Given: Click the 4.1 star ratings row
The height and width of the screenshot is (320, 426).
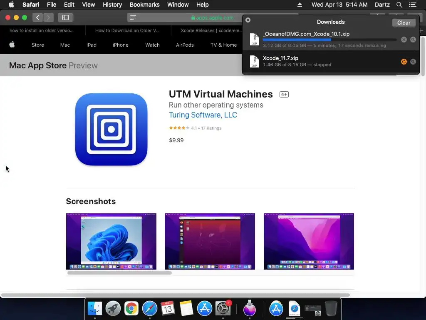Looking at the screenshot, I should [195, 128].
